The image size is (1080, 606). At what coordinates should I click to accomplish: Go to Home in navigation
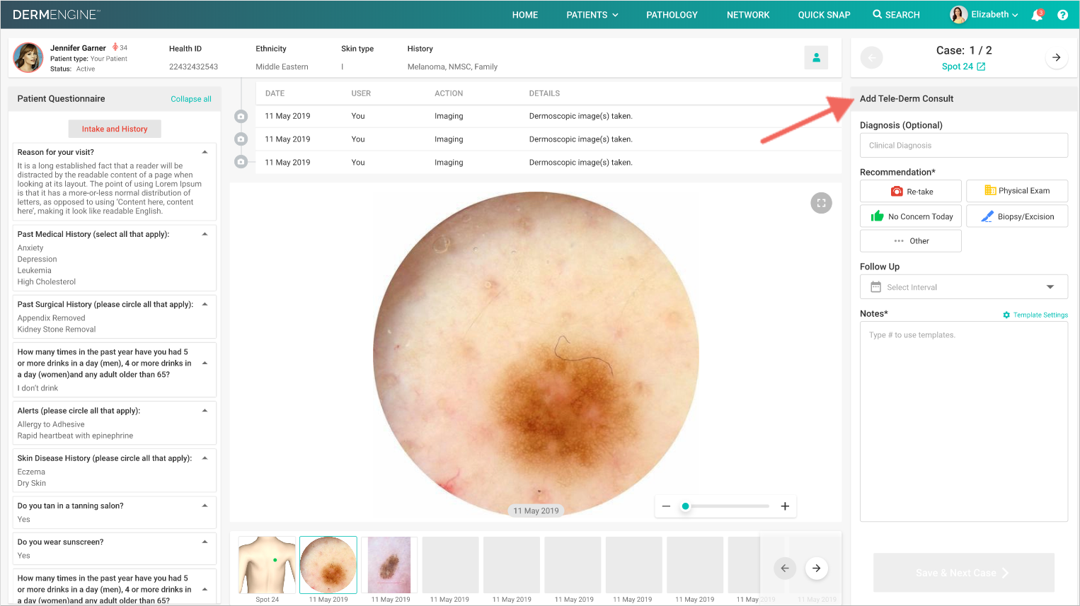(x=525, y=15)
